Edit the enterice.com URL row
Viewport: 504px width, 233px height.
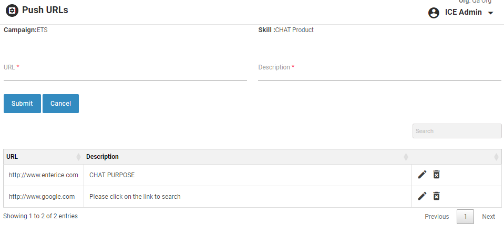(422, 175)
